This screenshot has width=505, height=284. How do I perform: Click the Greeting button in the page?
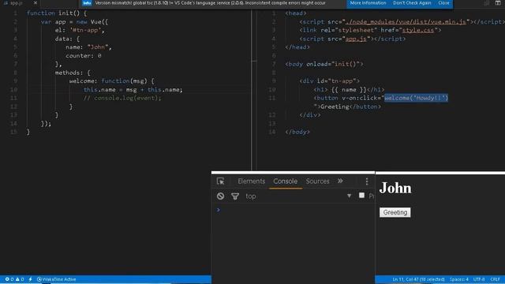395,212
